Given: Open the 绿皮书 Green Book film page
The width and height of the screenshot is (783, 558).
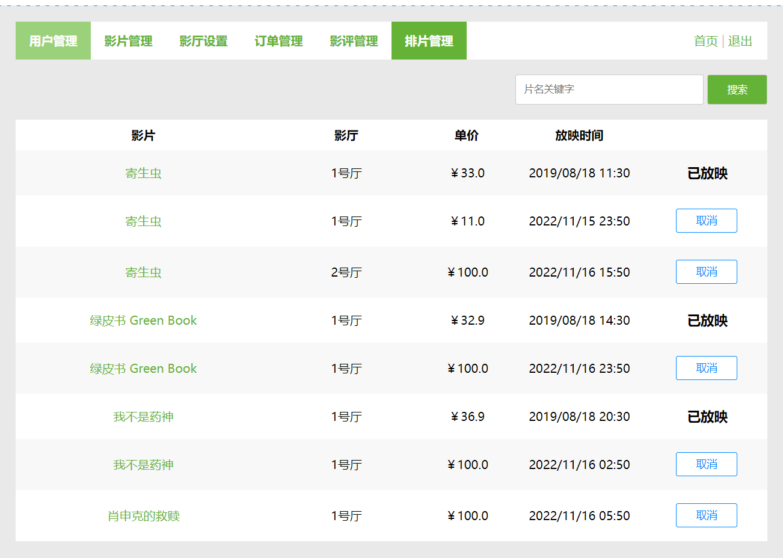Looking at the screenshot, I should (x=143, y=320).
